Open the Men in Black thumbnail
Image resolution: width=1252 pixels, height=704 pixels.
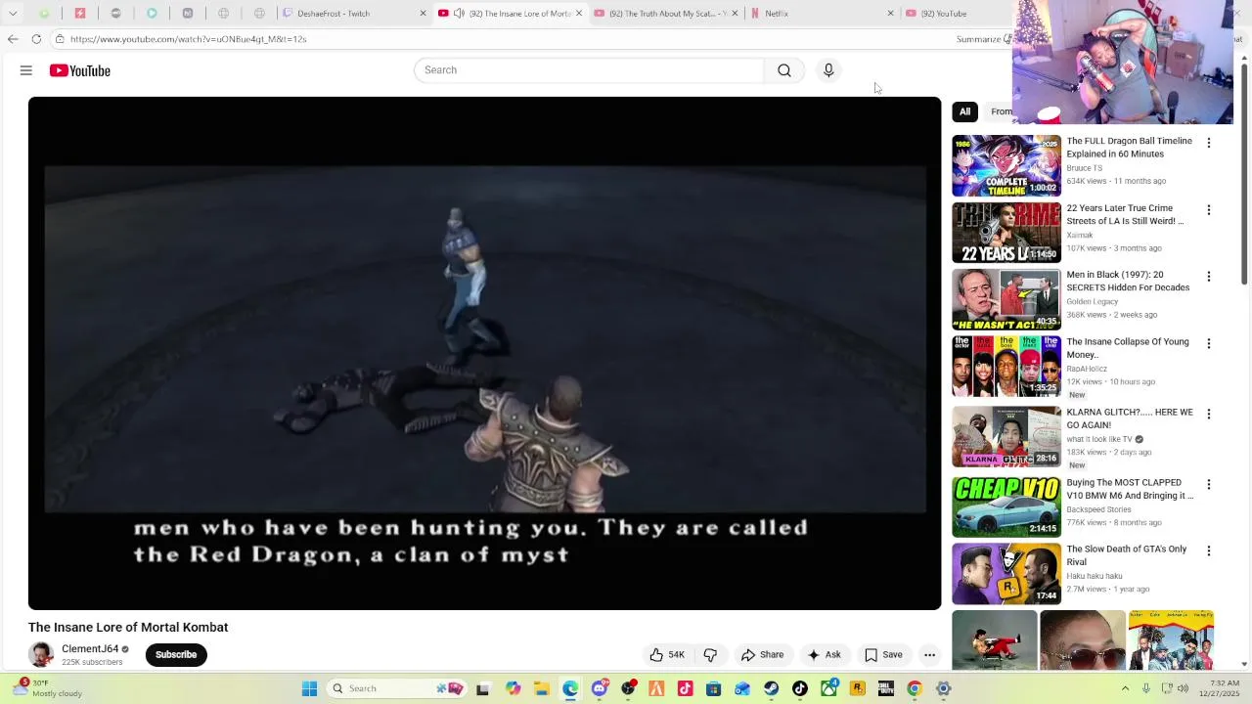point(1006,299)
